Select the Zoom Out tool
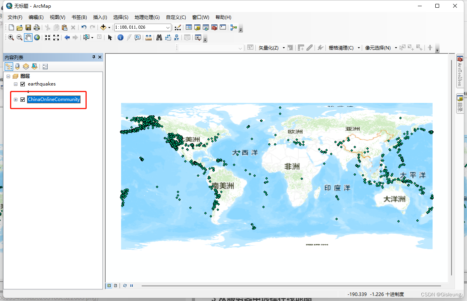The height and width of the screenshot is (301, 467). [x=19, y=38]
